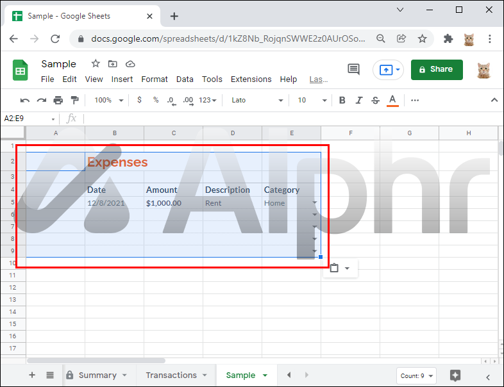The image size is (504, 387).
Task: Show side panel chevron at bottom right
Action: (488, 377)
